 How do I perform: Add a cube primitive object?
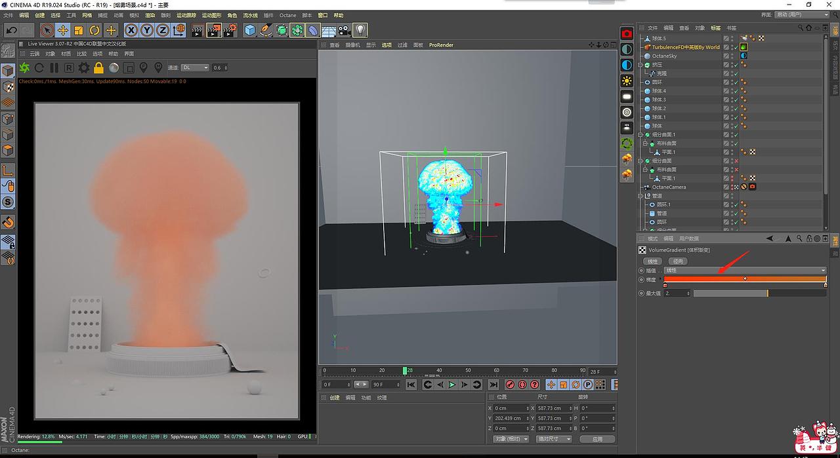point(250,30)
